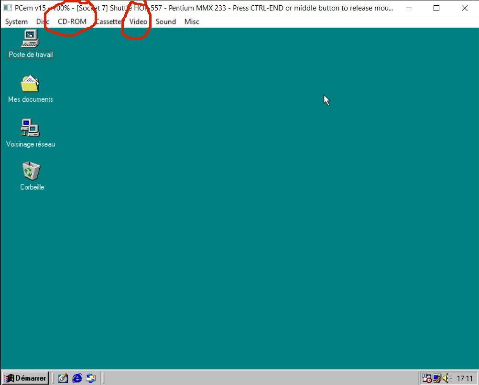Open the Misc menu
The height and width of the screenshot is (385, 479).
coord(192,21)
